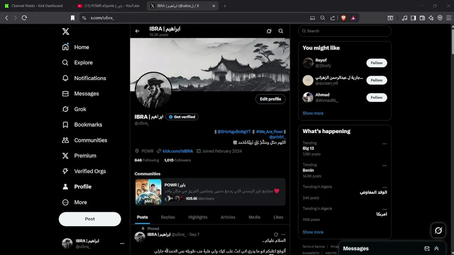Click the browser bookmark icon
The height and width of the screenshot is (255, 454).
73,18
